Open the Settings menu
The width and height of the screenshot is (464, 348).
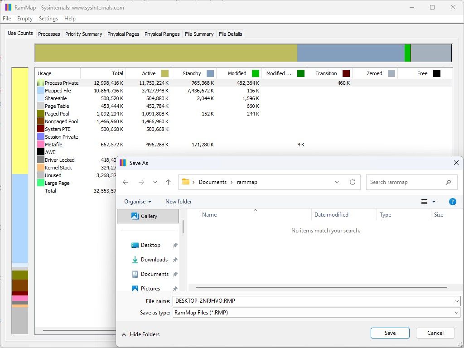pos(48,18)
